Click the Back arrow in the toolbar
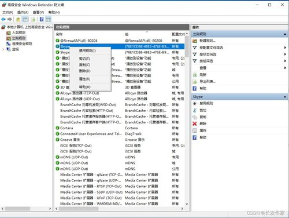Image resolution: width=289 pixels, height=218 pixels. click(x=3, y=19)
